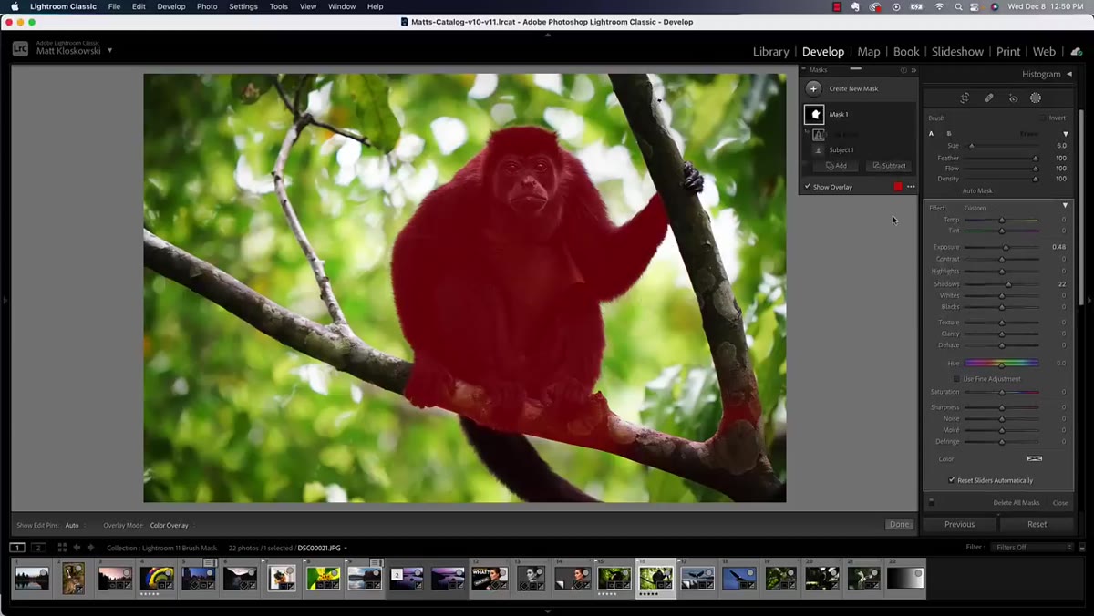Switch to the Book module
The height and width of the screenshot is (616, 1094).
906,52
